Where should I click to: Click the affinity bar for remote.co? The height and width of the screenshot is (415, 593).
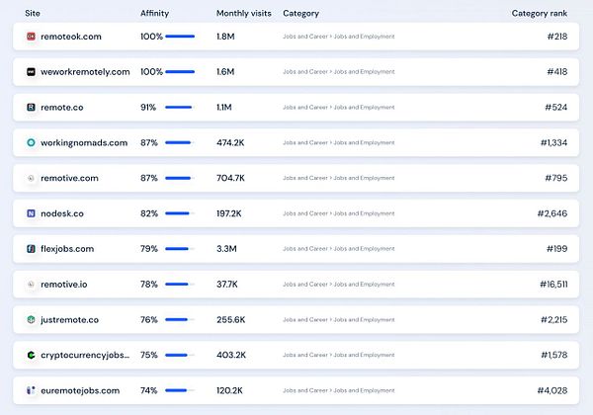(x=180, y=108)
